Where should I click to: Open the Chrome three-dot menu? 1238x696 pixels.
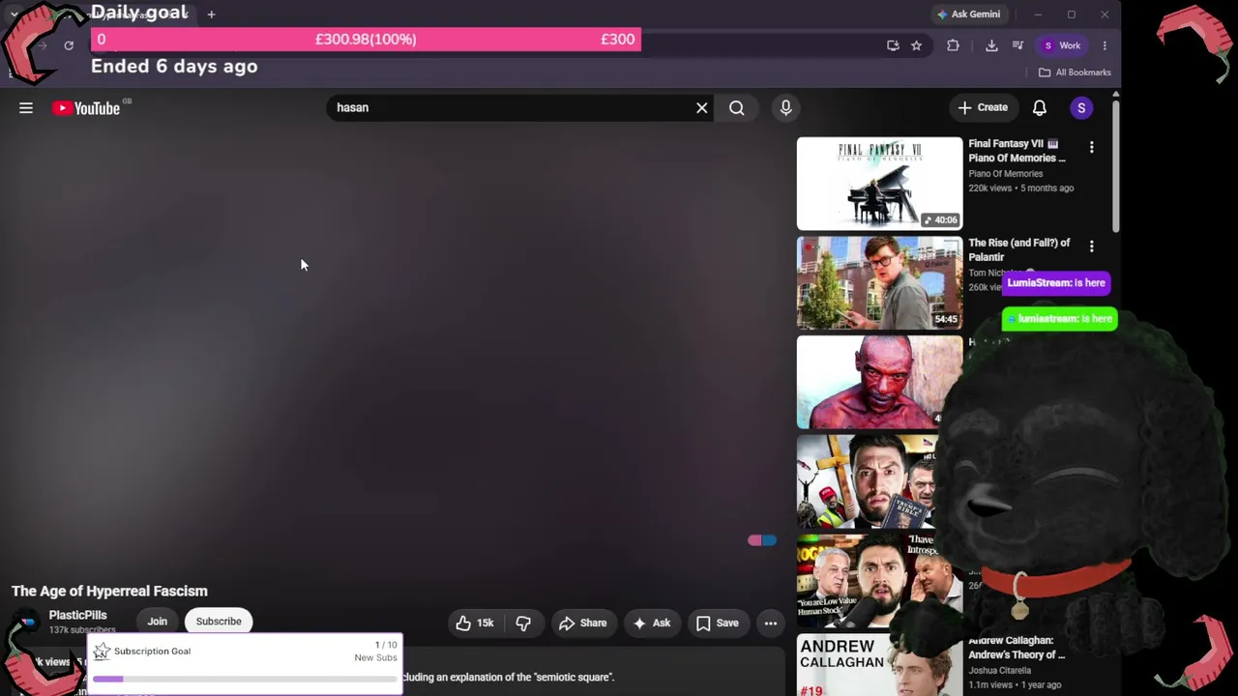click(x=1105, y=45)
